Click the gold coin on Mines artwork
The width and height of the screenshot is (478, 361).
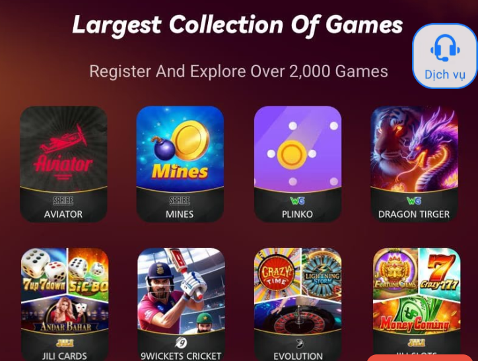click(x=190, y=141)
